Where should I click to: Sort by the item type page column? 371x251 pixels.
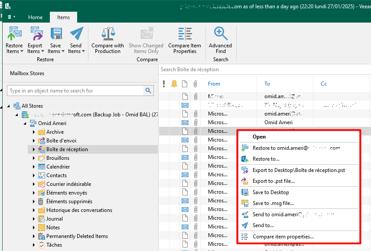[x=185, y=84]
